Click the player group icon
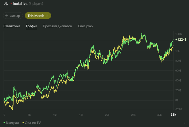189x127 pixels. (x=6, y=4)
